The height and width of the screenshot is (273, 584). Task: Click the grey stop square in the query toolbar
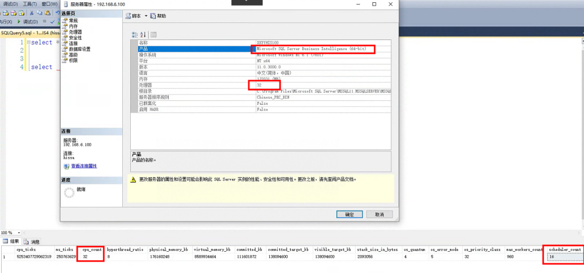[x=45, y=21]
